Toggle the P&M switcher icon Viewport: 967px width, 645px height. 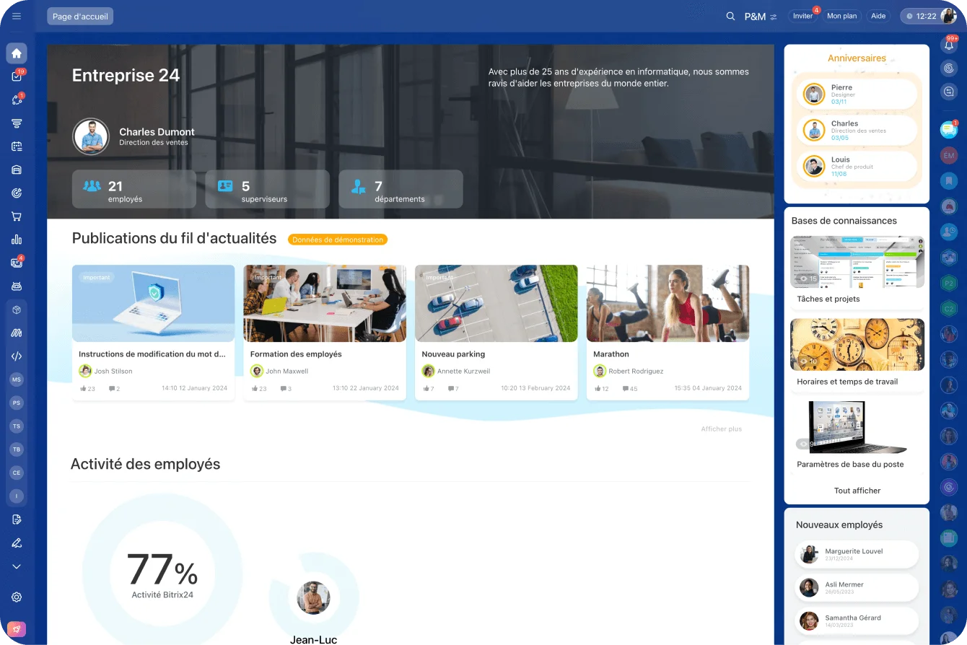pos(774,17)
